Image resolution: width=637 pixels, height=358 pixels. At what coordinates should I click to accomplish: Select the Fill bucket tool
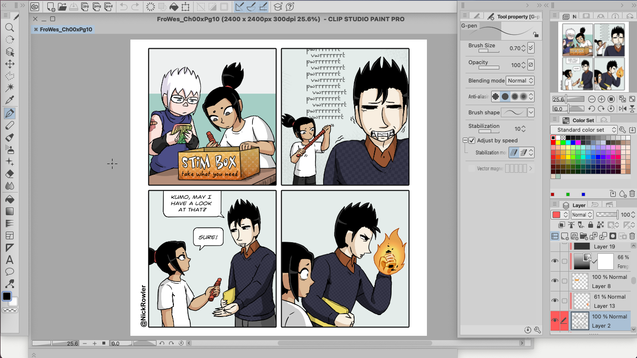[x=10, y=199]
